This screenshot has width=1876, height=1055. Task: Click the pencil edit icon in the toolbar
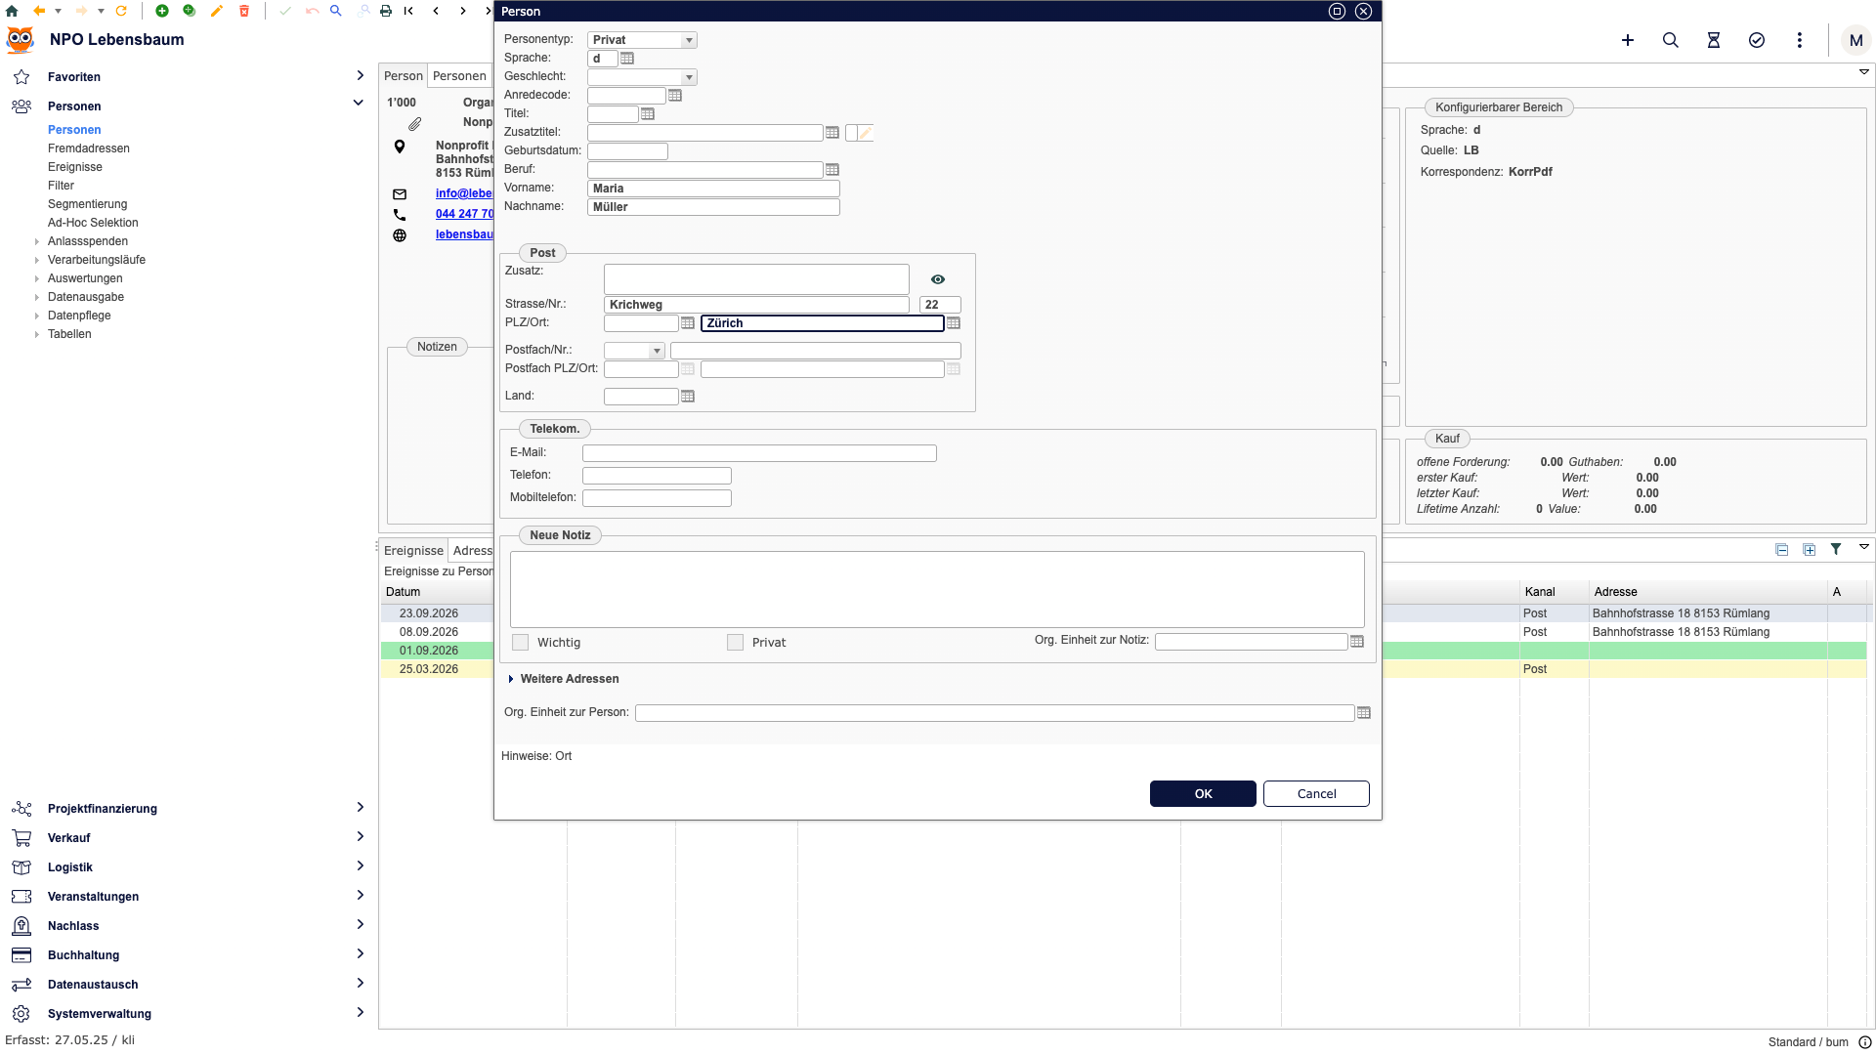[x=217, y=11]
